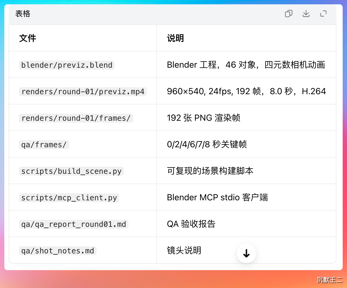Select the Blender MCP stdio 客户端 text

click(217, 197)
